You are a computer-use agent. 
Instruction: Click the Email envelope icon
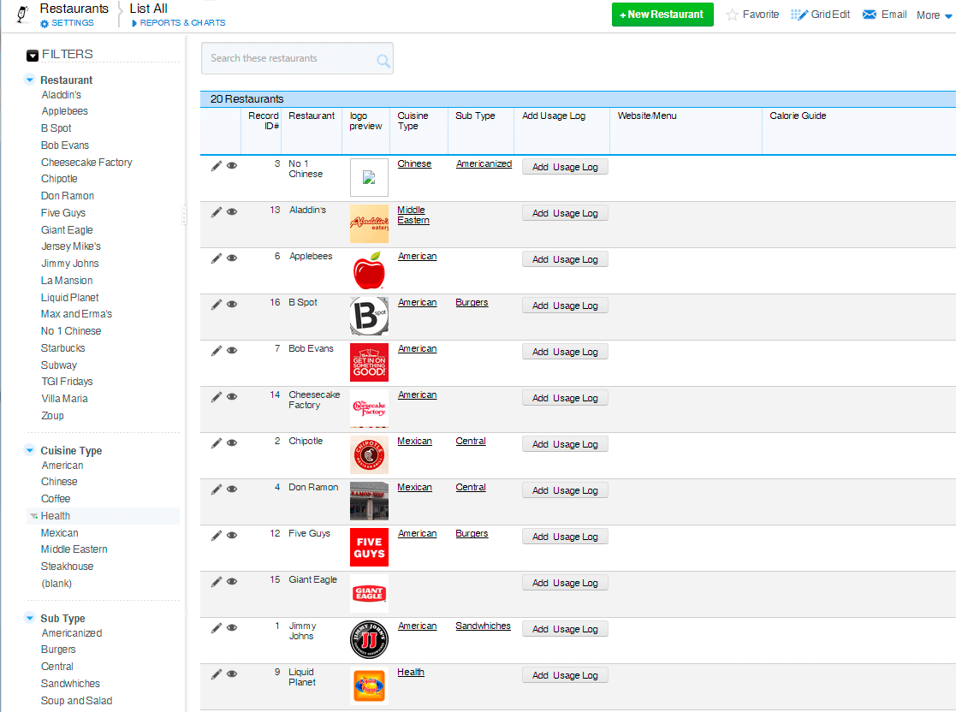[870, 15]
